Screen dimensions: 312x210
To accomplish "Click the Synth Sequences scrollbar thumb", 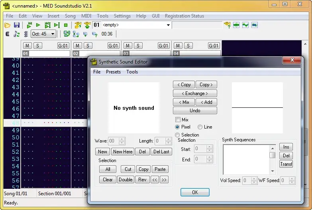I will coord(273,155).
